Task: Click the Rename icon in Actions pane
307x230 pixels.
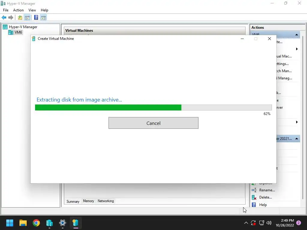Action: point(254,190)
